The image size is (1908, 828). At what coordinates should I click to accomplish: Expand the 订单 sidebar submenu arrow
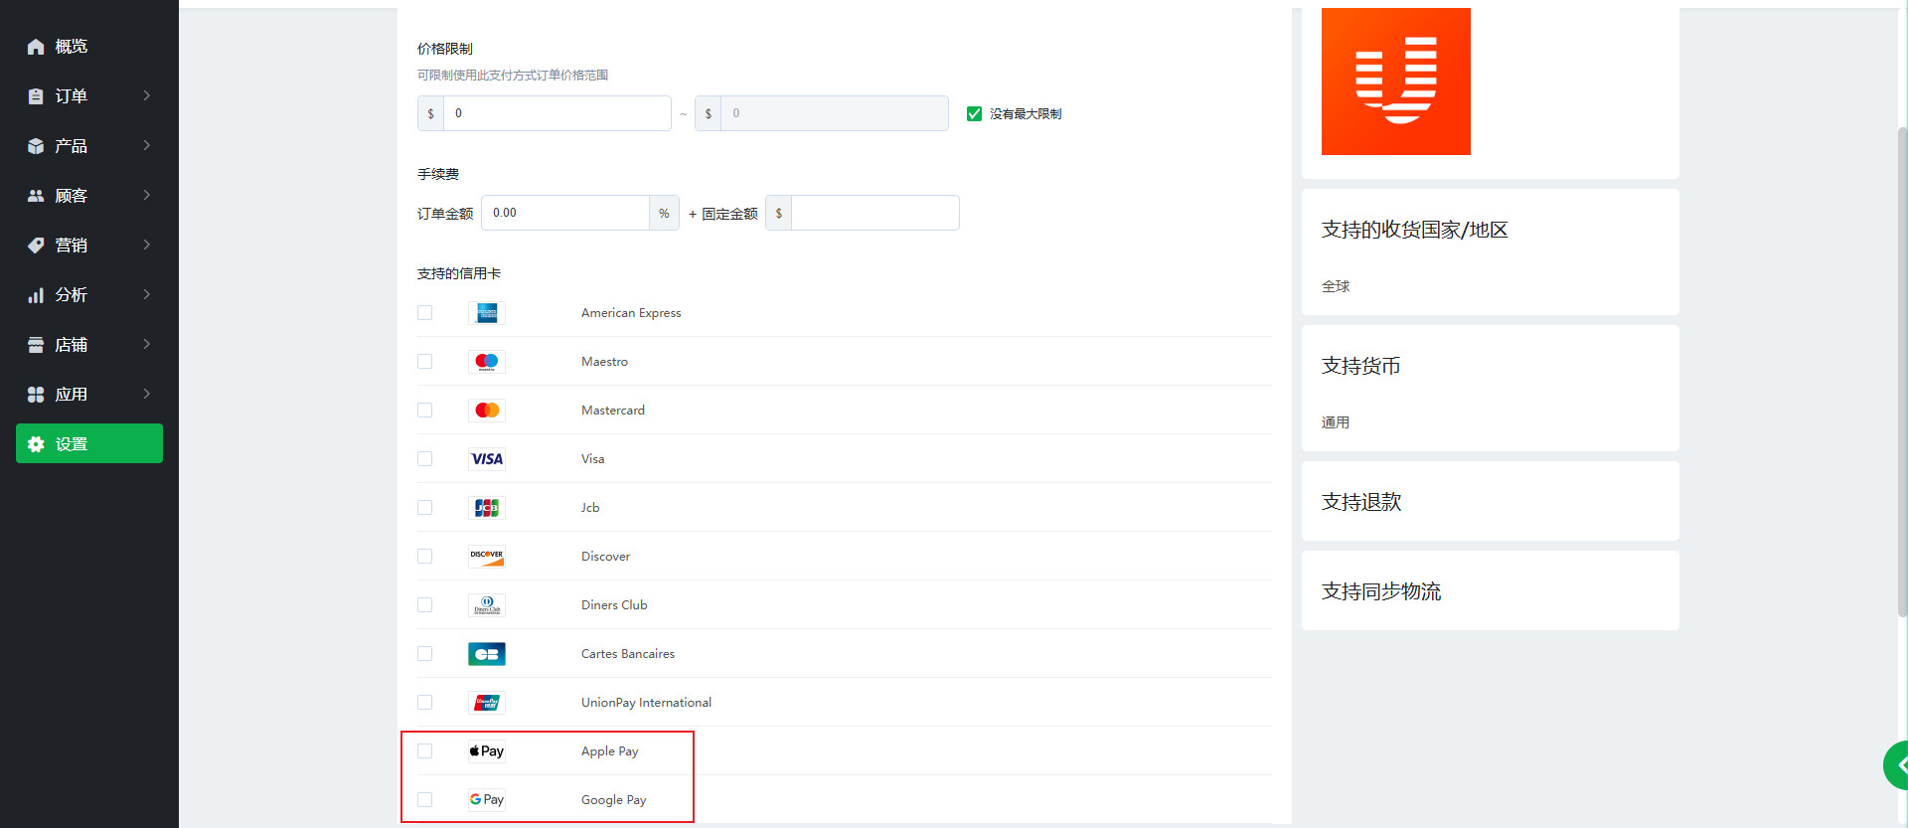[147, 95]
